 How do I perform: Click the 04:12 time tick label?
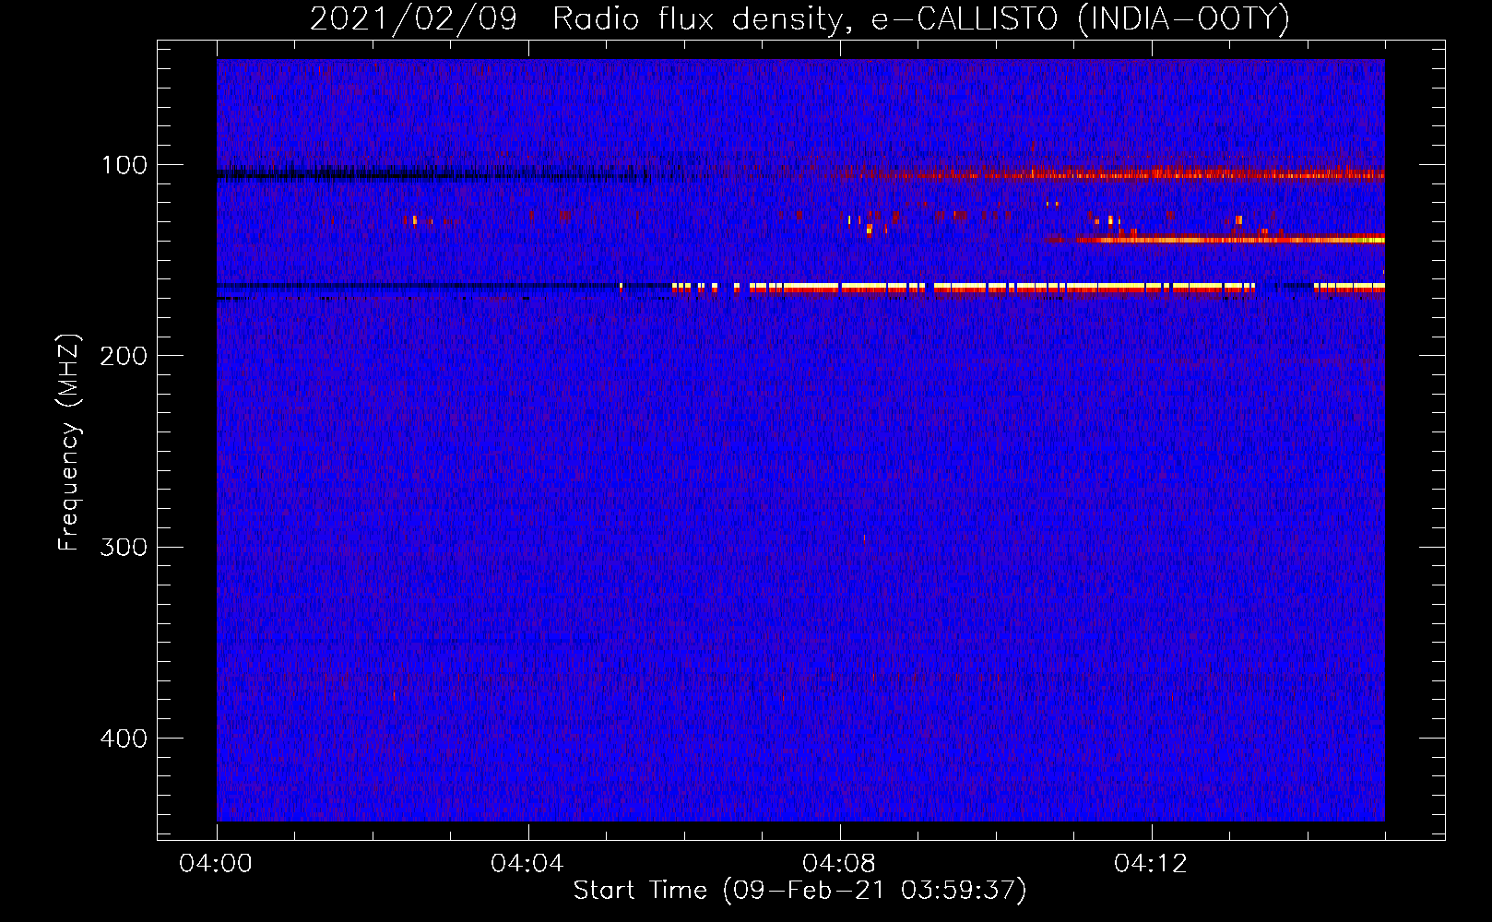(1151, 864)
